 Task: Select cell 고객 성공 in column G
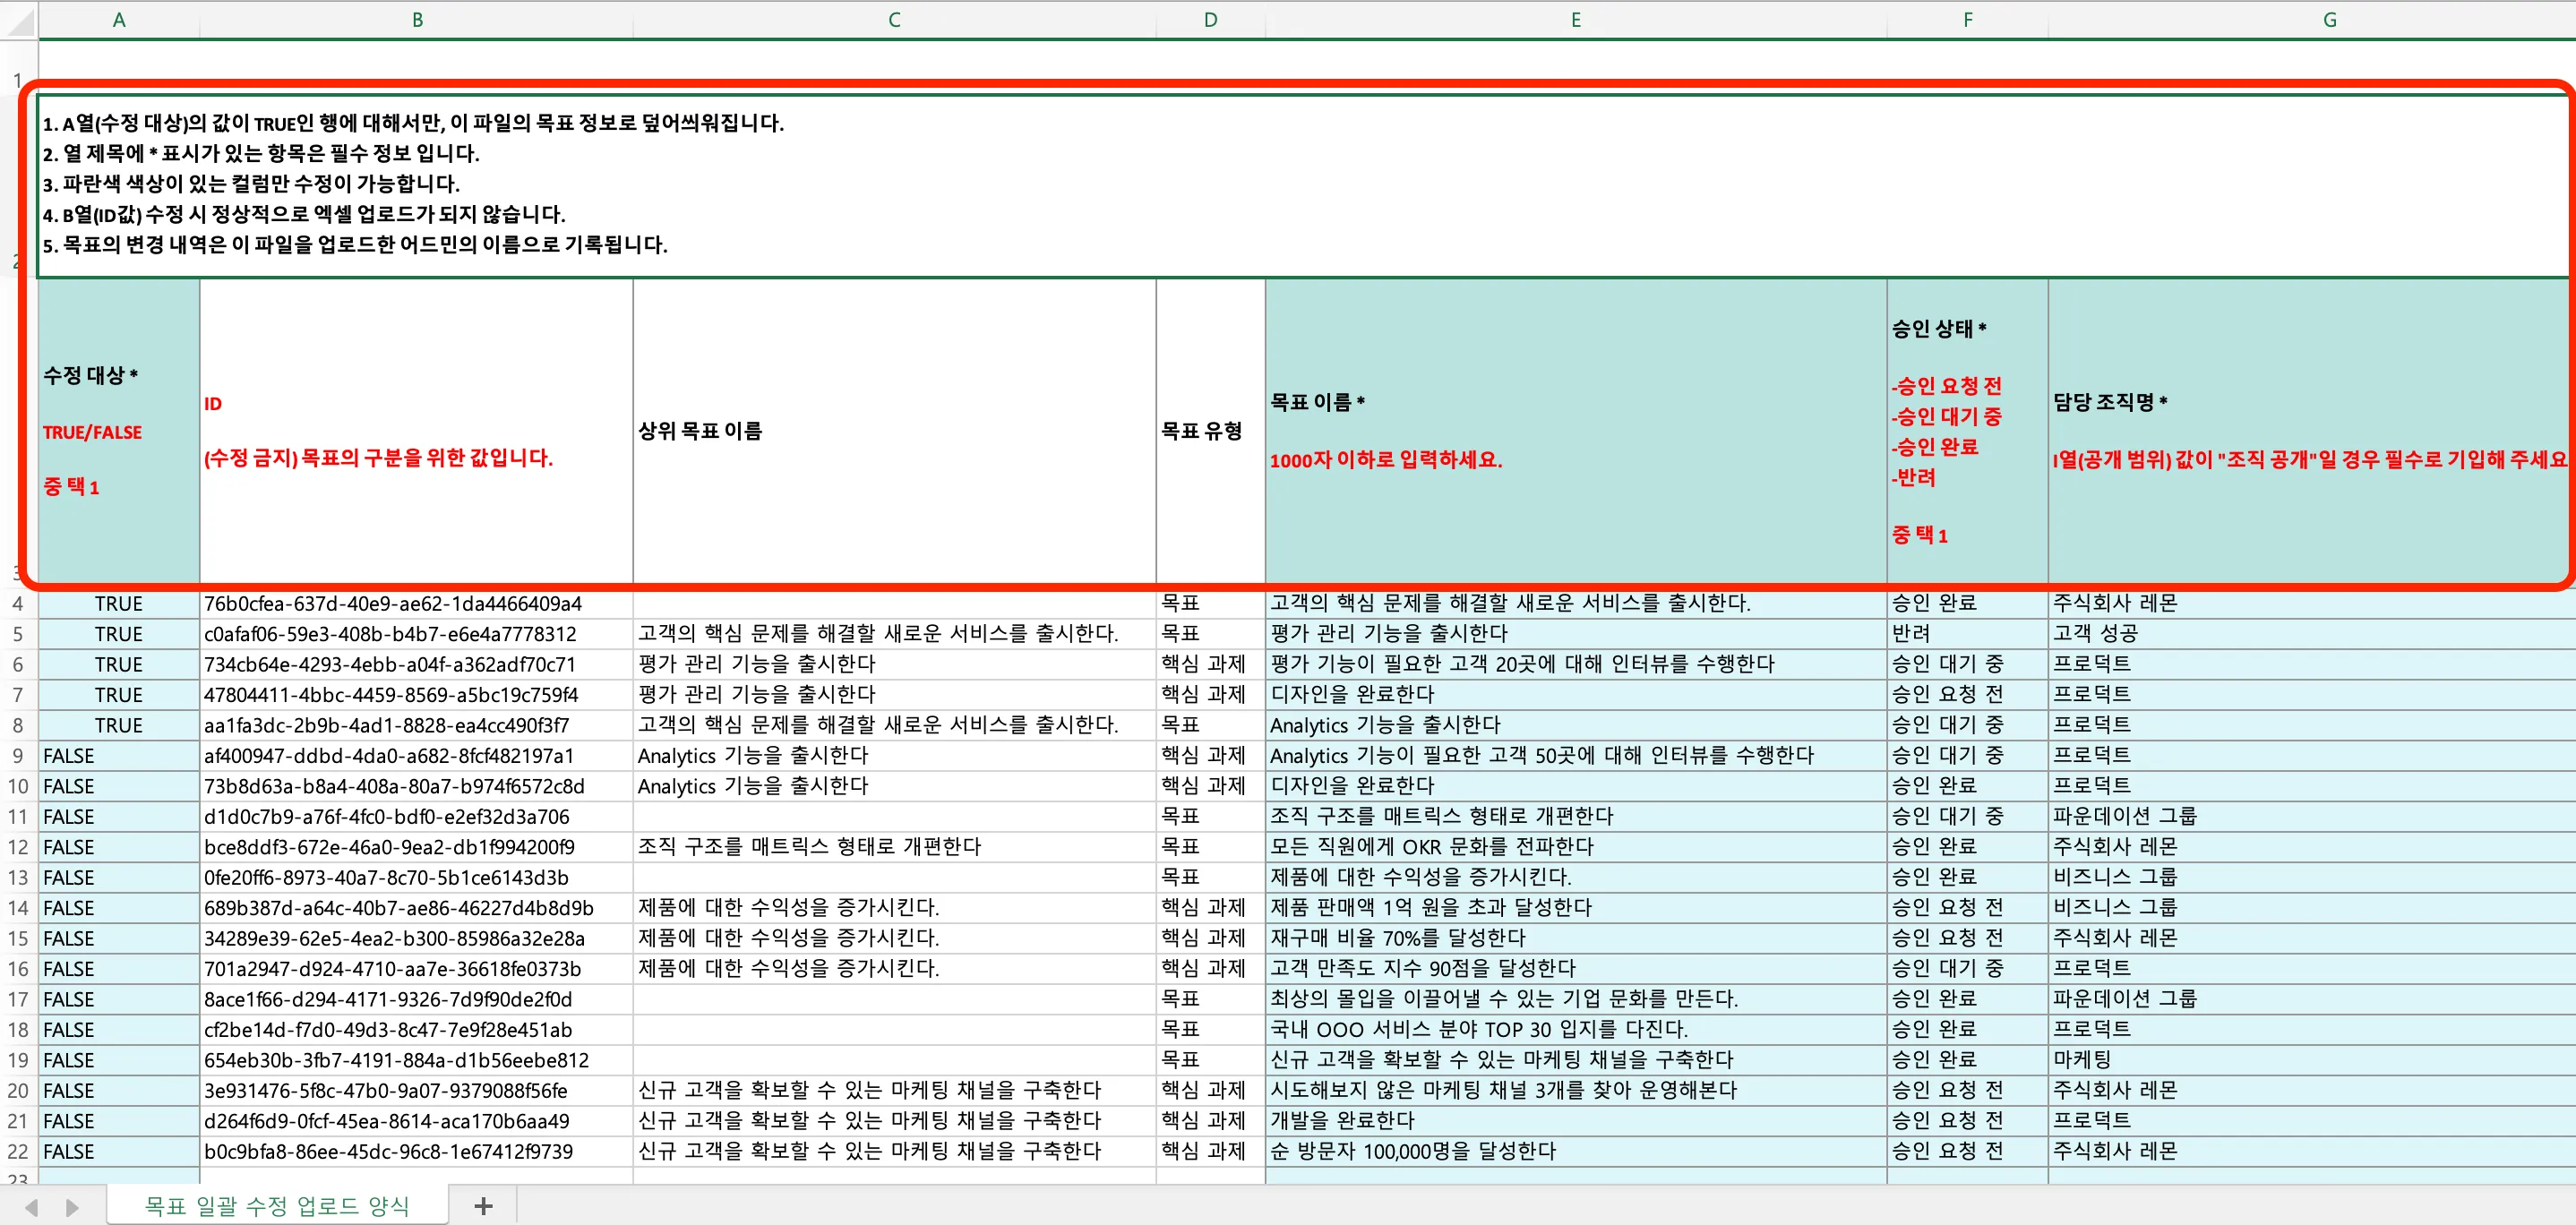coord(2312,634)
